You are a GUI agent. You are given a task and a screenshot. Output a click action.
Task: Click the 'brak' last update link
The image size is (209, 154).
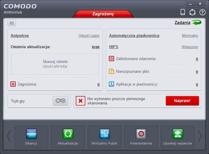click(x=96, y=47)
